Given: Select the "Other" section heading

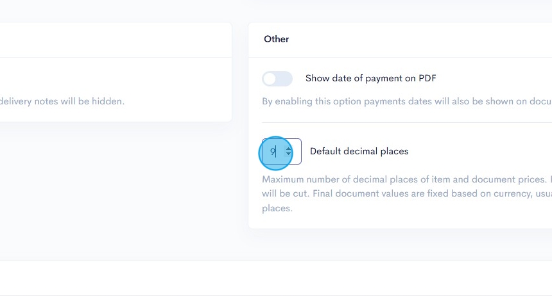Looking at the screenshot, I should pyautogui.click(x=277, y=39).
